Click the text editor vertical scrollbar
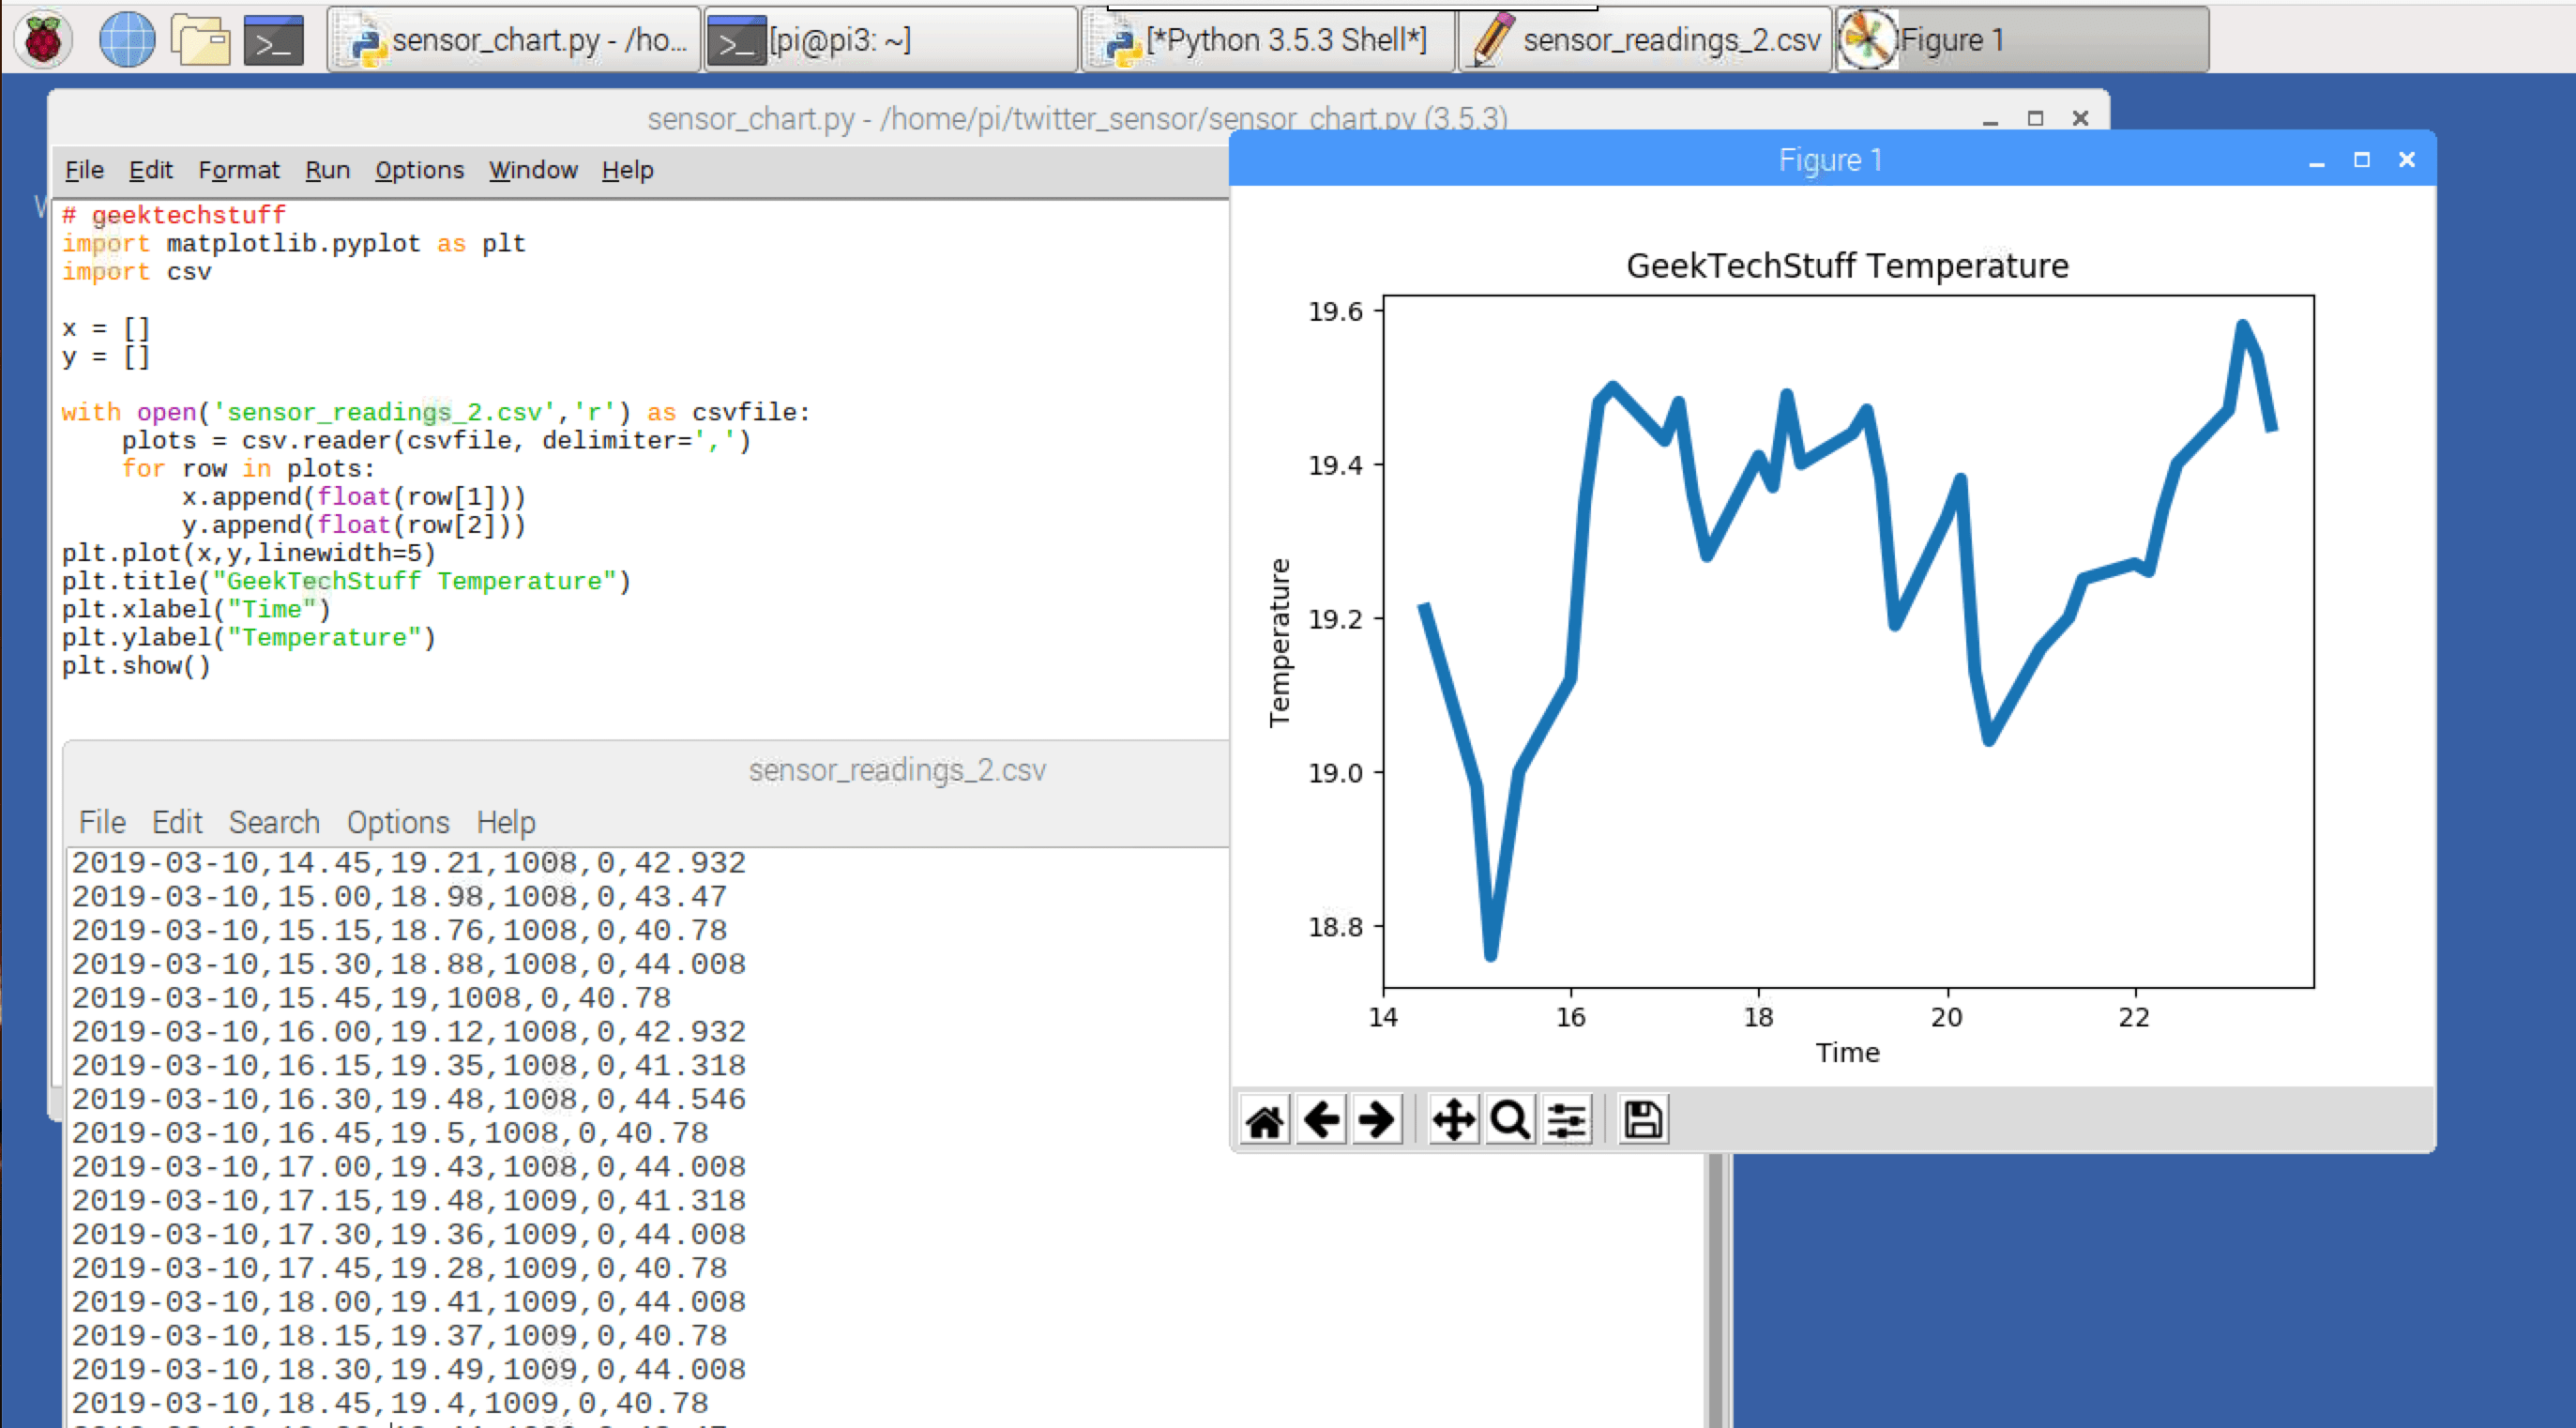This screenshot has height=1428, width=2576. [1716, 1290]
